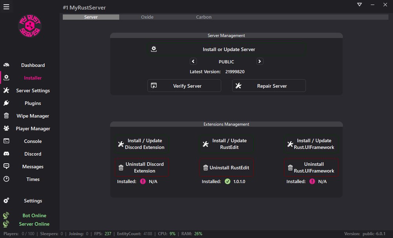Open Wipe Manager
Image resolution: width=393 pixels, height=238 pixels.
(33, 116)
